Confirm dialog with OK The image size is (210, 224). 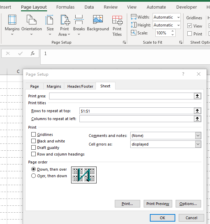click(x=163, y=218)
